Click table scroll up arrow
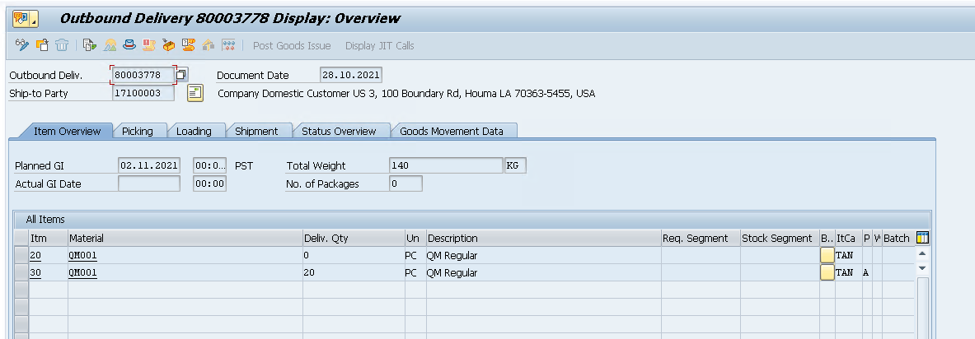The width and height of the screenshot is (975, 339). tap(922, 254)
